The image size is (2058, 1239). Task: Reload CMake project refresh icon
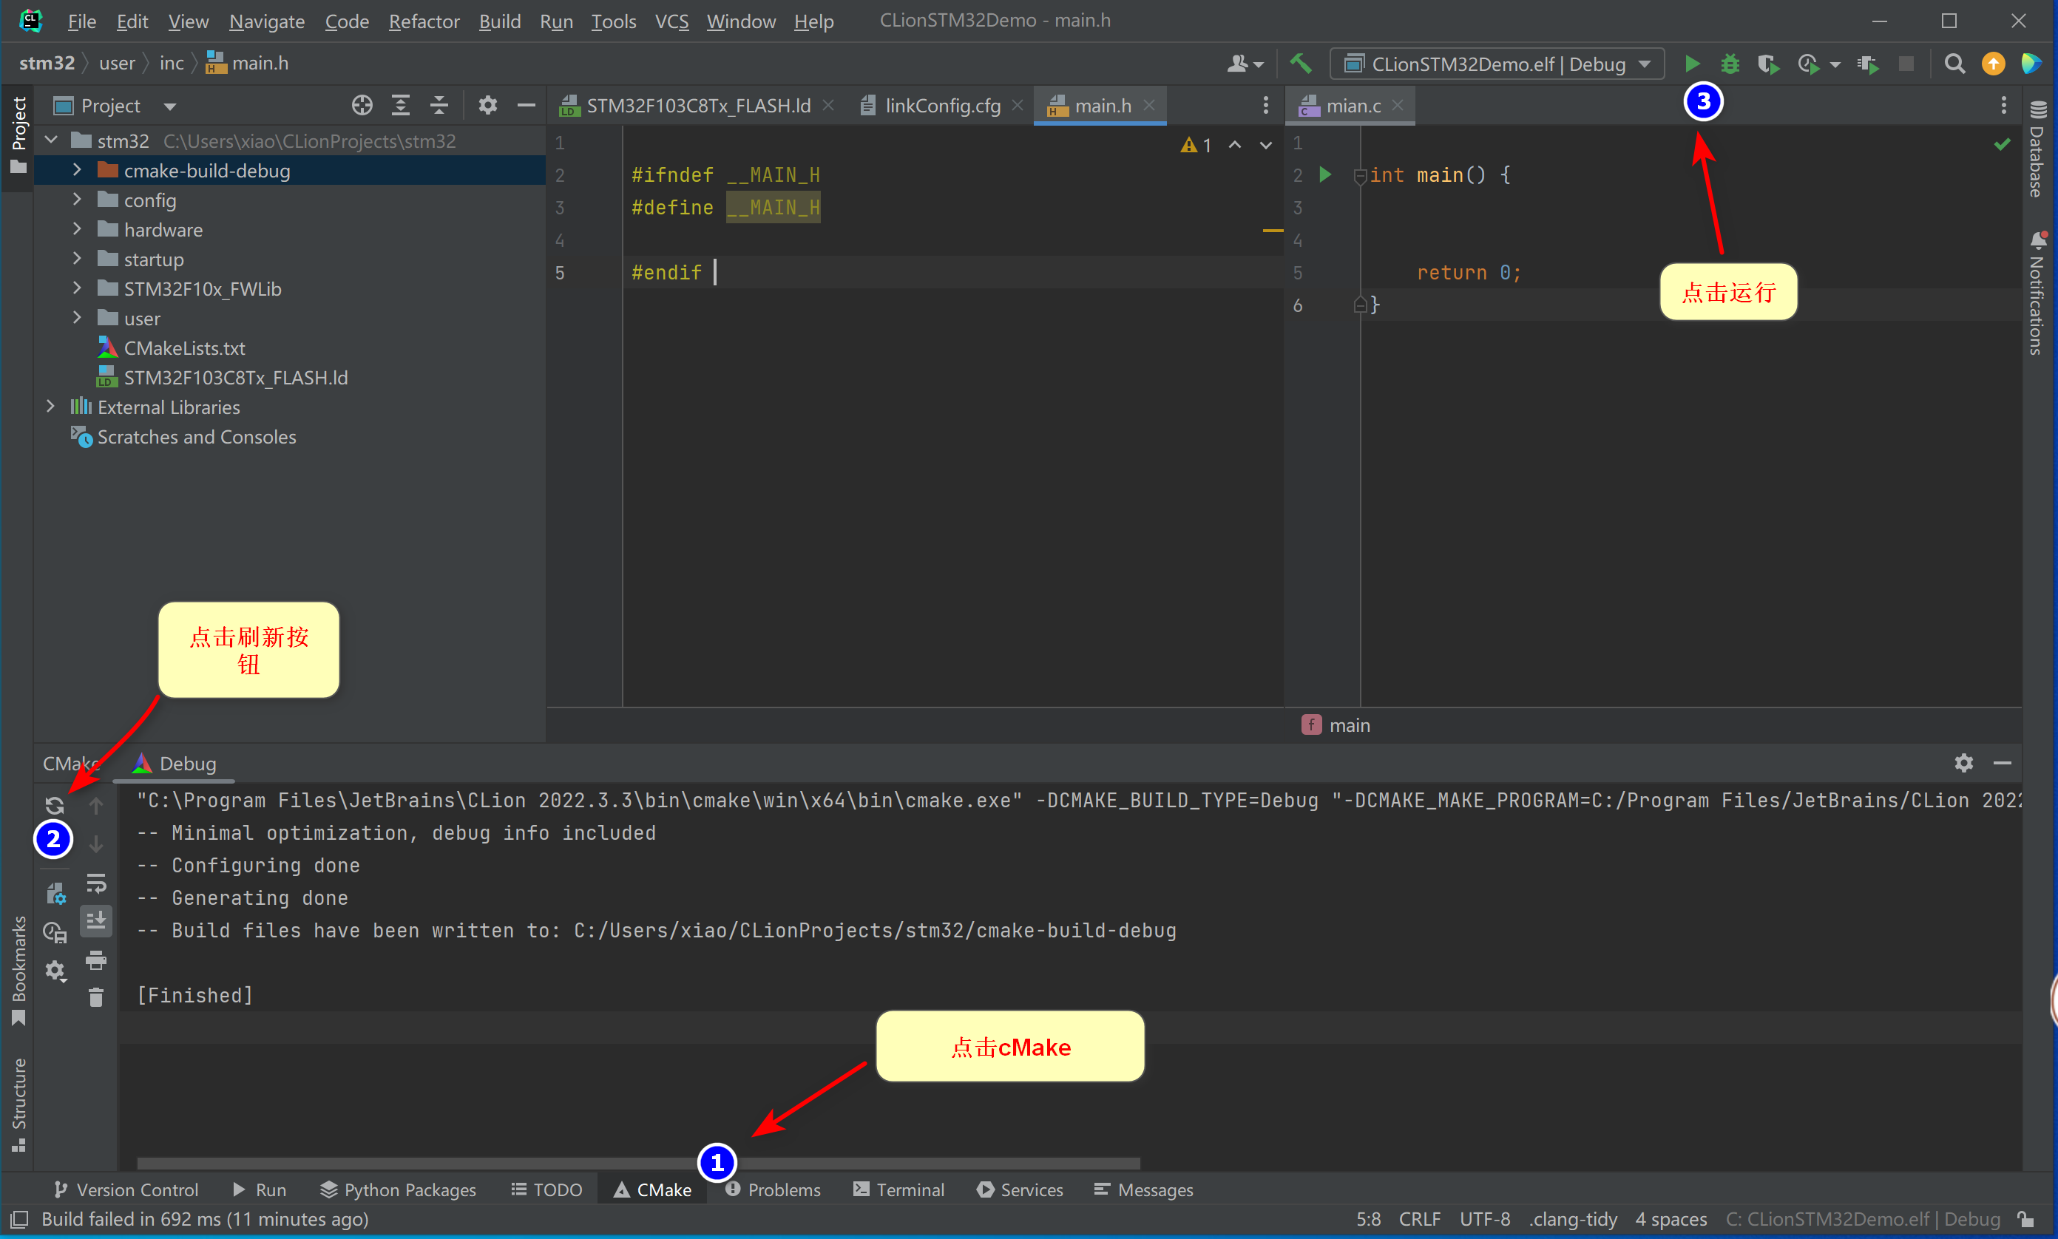[x=55, y=805]
